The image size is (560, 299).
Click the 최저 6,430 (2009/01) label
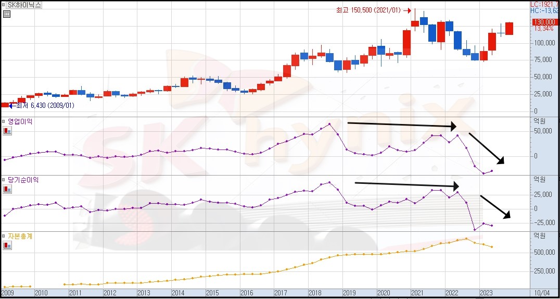45,106
